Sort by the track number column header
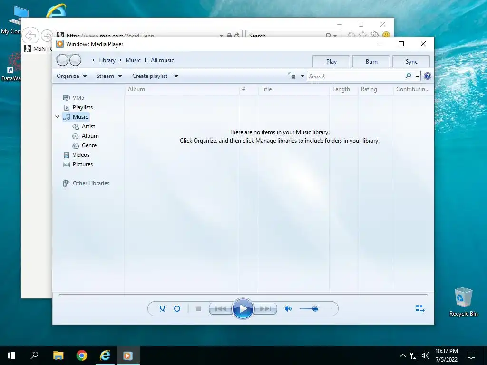This screenshot has height=365, width=487. pos(248,89)
